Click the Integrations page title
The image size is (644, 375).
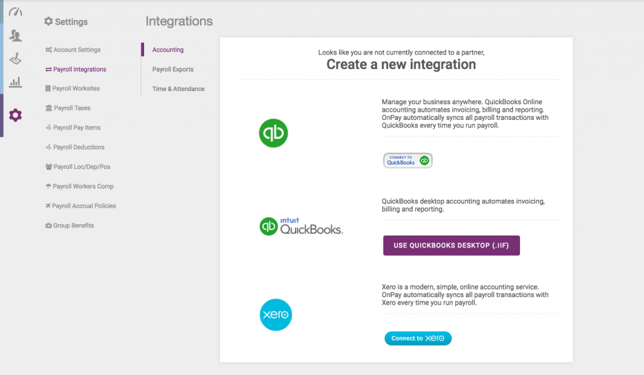pyautogui.click(x=179, y=21)
